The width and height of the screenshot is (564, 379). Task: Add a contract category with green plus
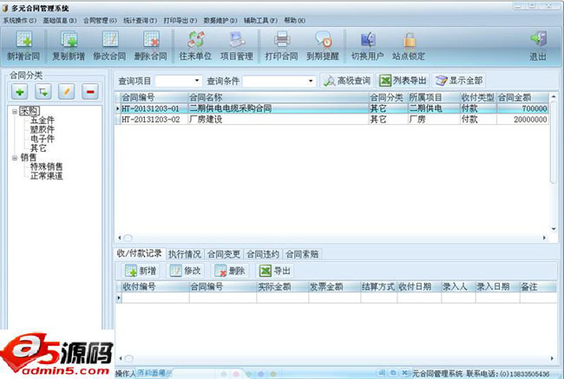coord(20,92)
